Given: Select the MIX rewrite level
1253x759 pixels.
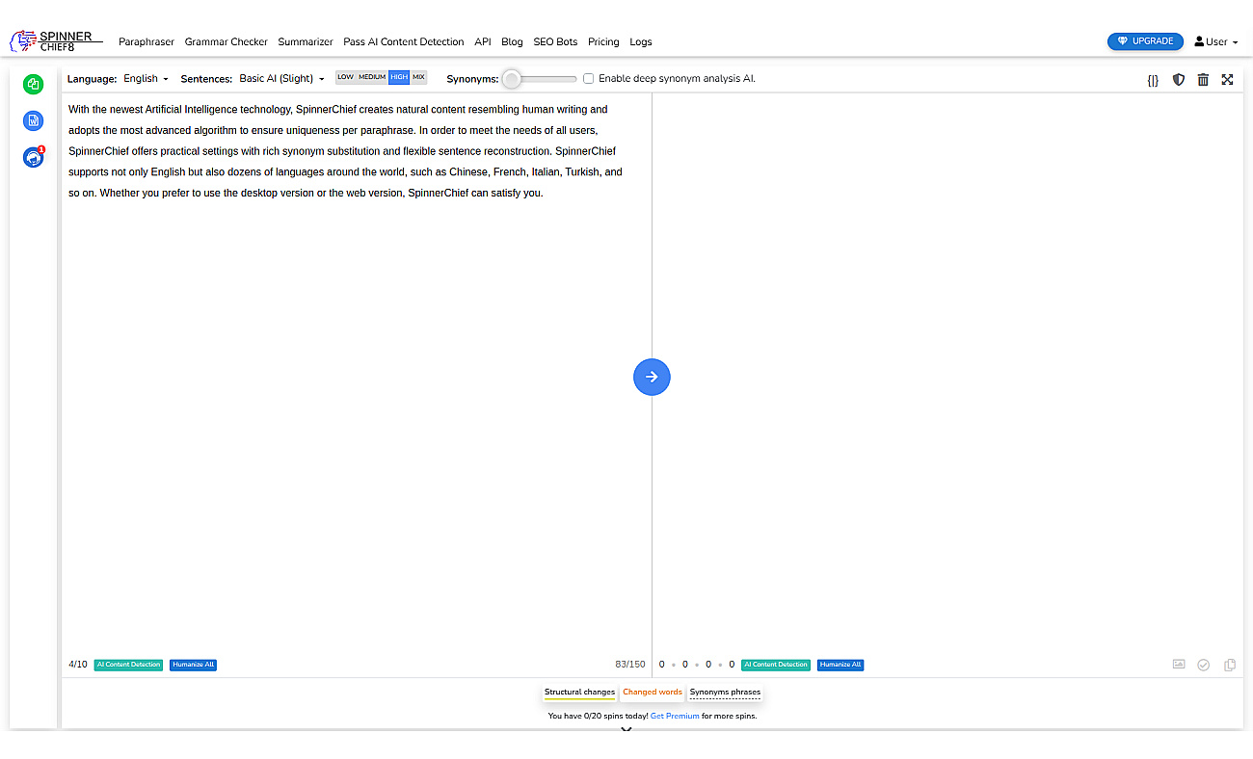Looking at the screenshot, I should coord(418,77).
